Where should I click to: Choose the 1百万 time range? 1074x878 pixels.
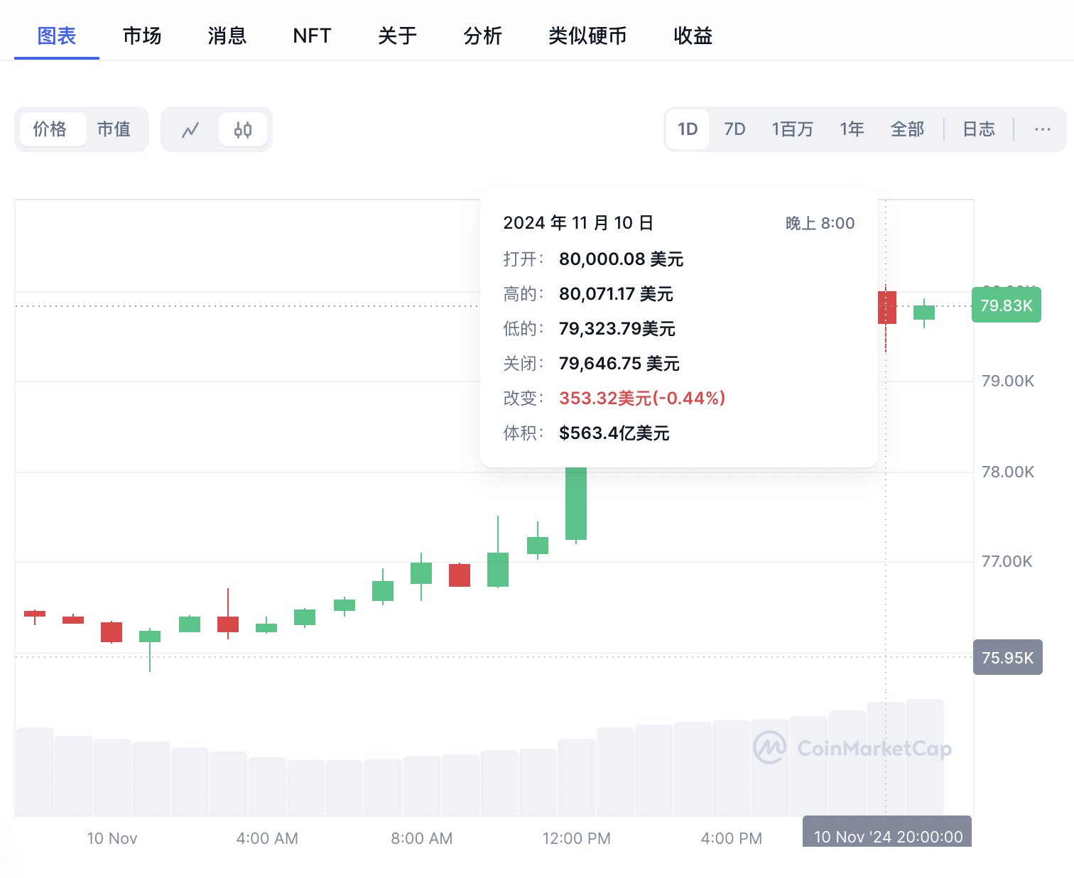point(792,129)
